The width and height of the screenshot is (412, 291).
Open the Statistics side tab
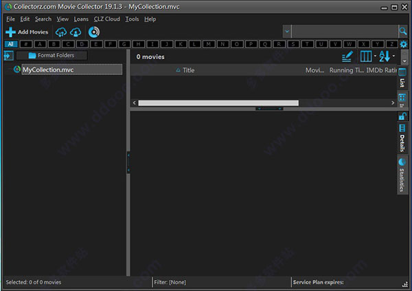click(402, 175)
